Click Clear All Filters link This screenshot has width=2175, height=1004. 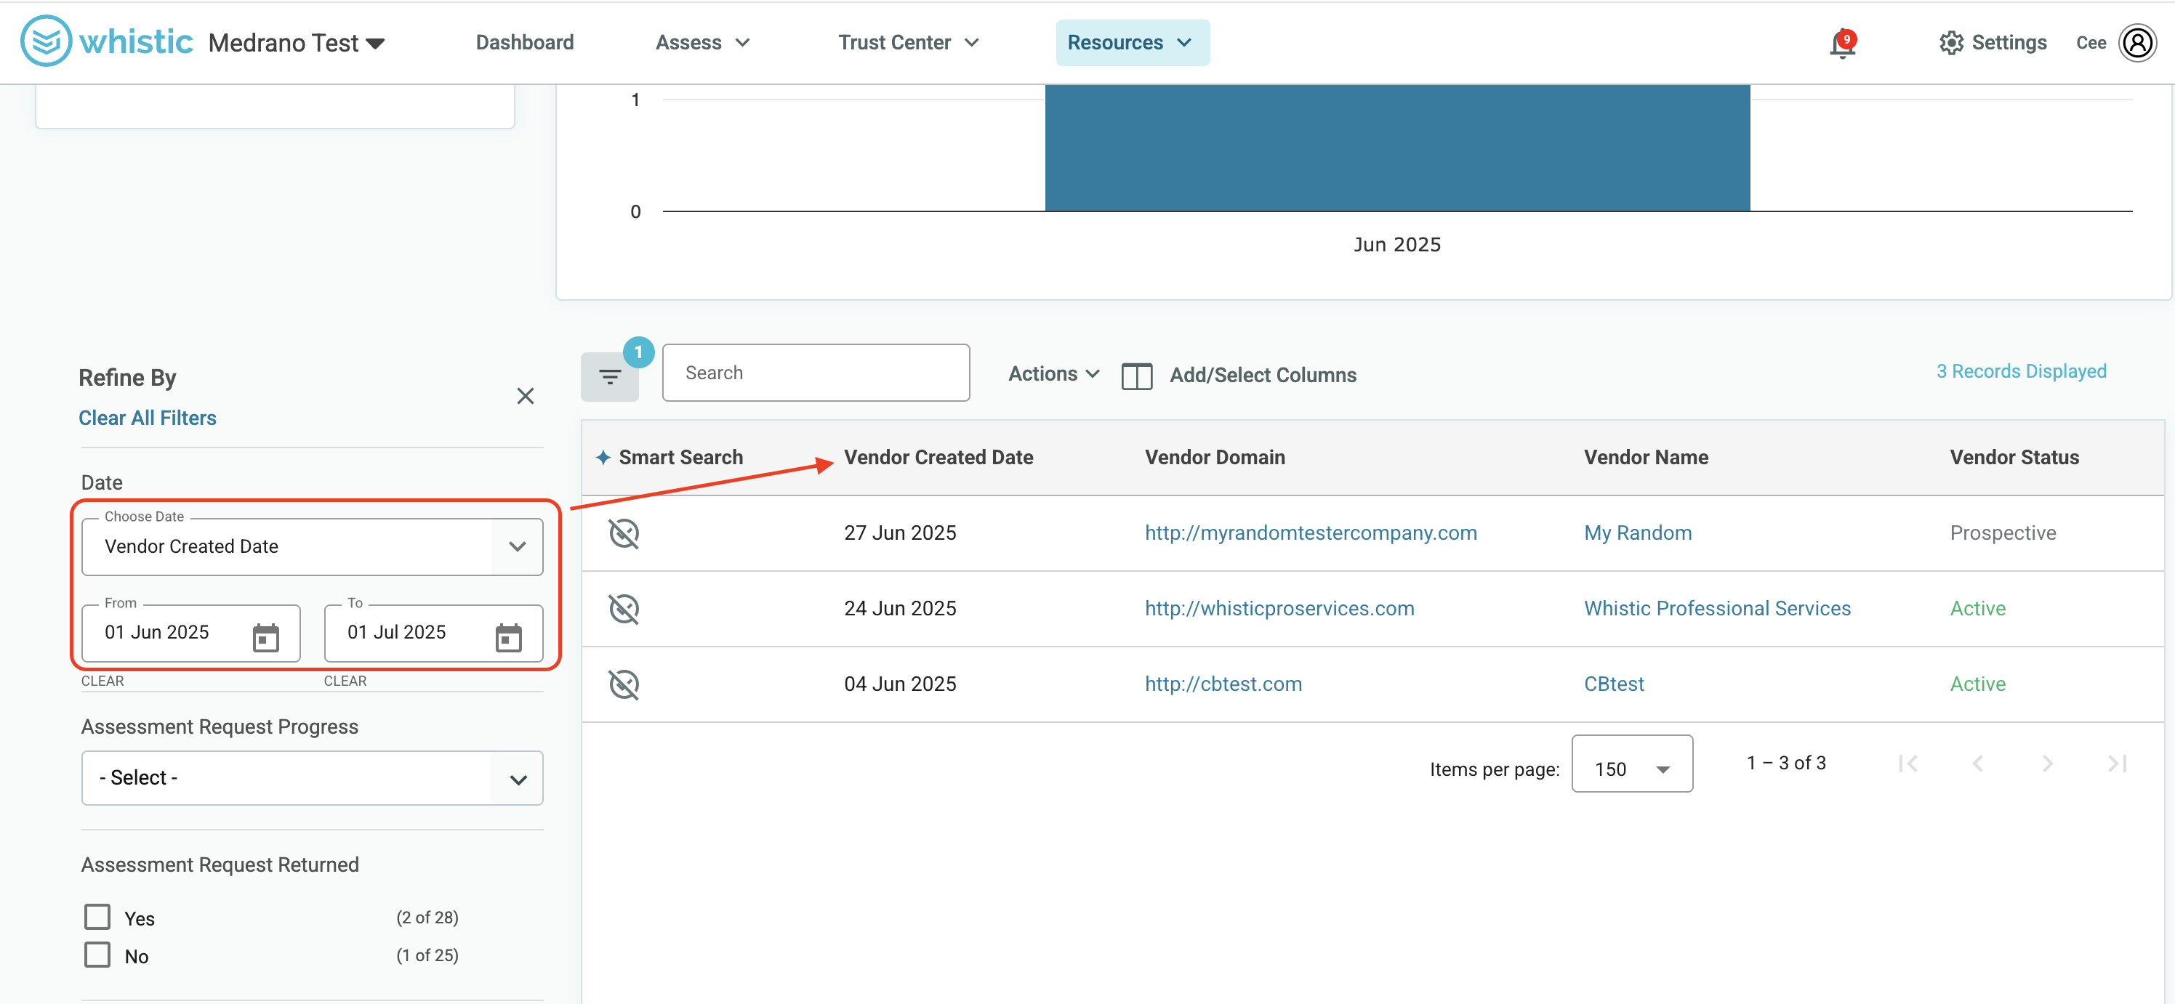(147, 418)
